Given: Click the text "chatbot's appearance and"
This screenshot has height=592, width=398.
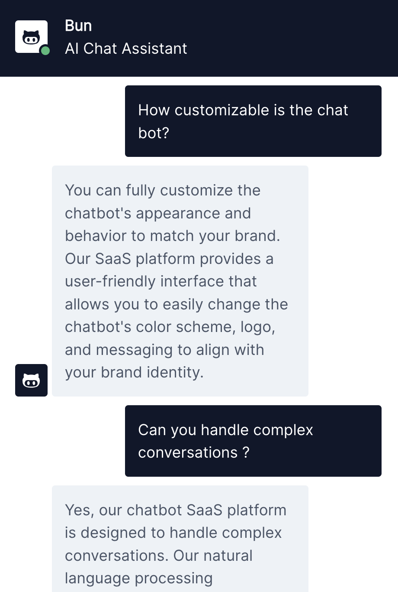Looking at the screenshot, I should [x=158, y=213].
